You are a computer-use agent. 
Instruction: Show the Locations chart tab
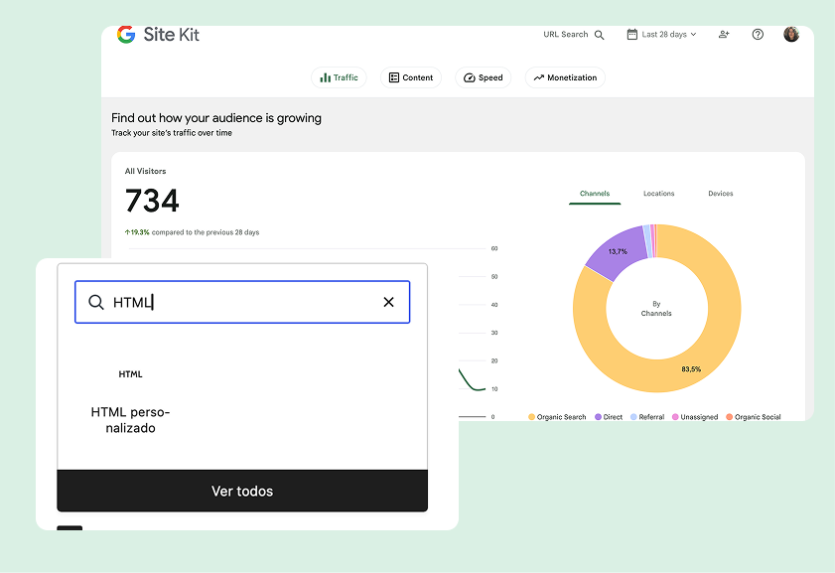pos(658,194)
